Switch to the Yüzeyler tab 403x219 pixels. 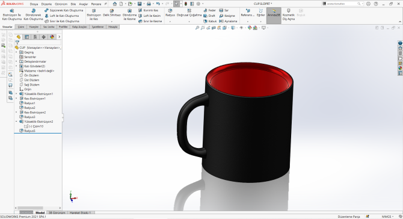tap(34, 26)
